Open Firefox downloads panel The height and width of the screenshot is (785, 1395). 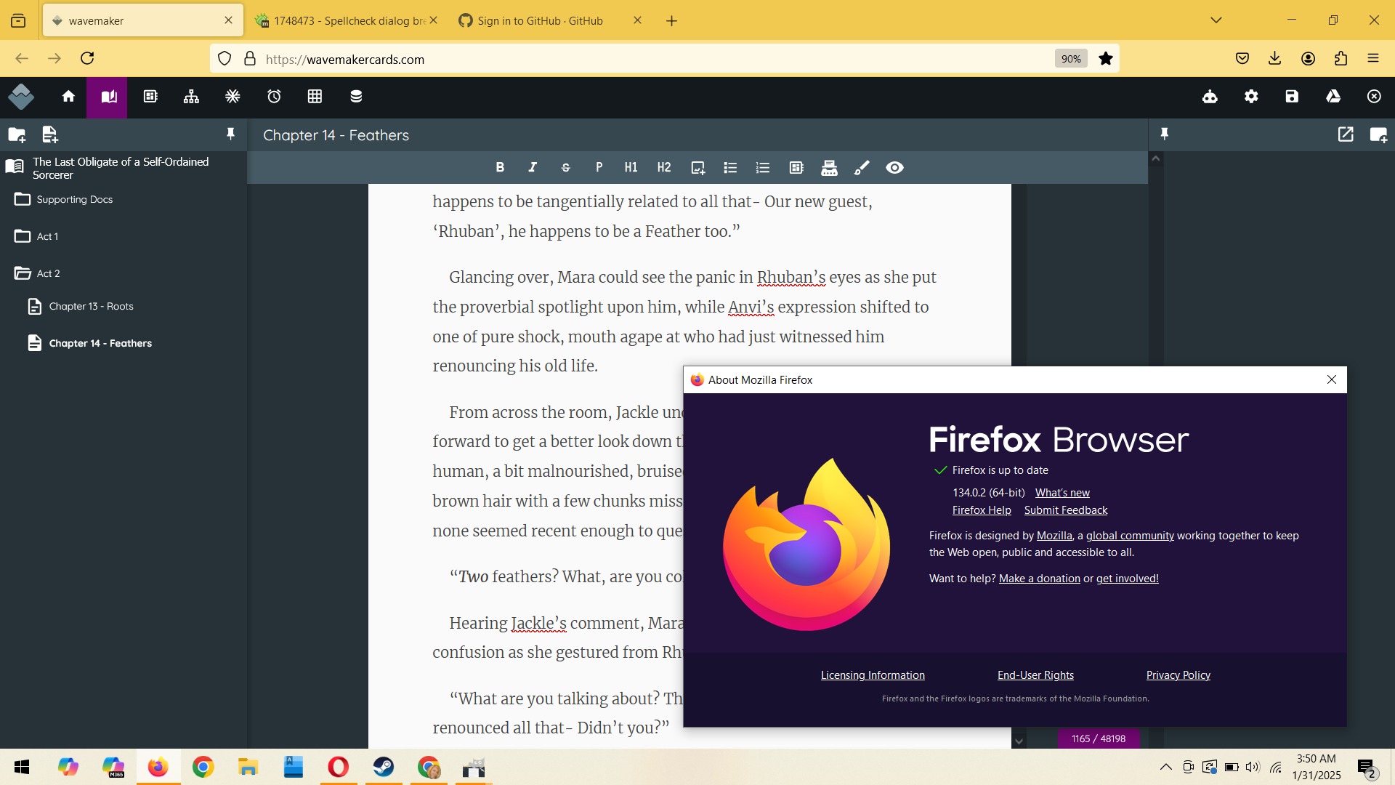(x=1274, y=58)
